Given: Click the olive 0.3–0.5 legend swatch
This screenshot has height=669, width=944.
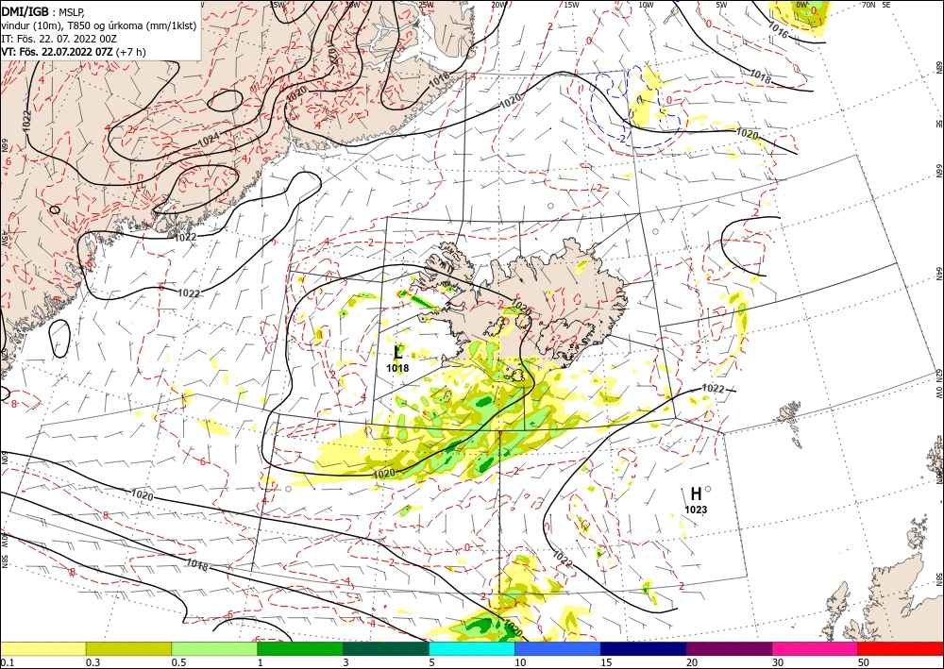Looking at the screenshot, I should [128, 648].
